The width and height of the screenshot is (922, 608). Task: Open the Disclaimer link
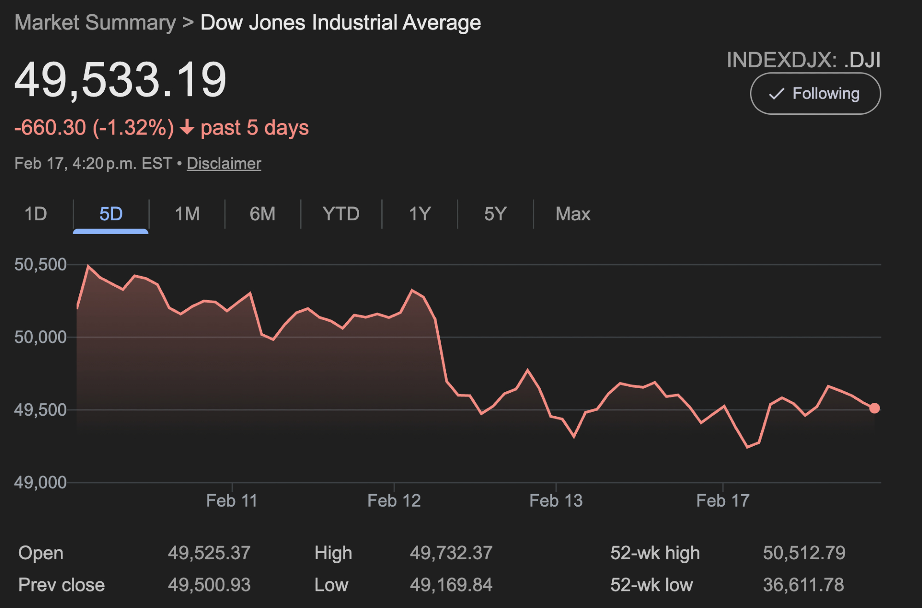224,164
